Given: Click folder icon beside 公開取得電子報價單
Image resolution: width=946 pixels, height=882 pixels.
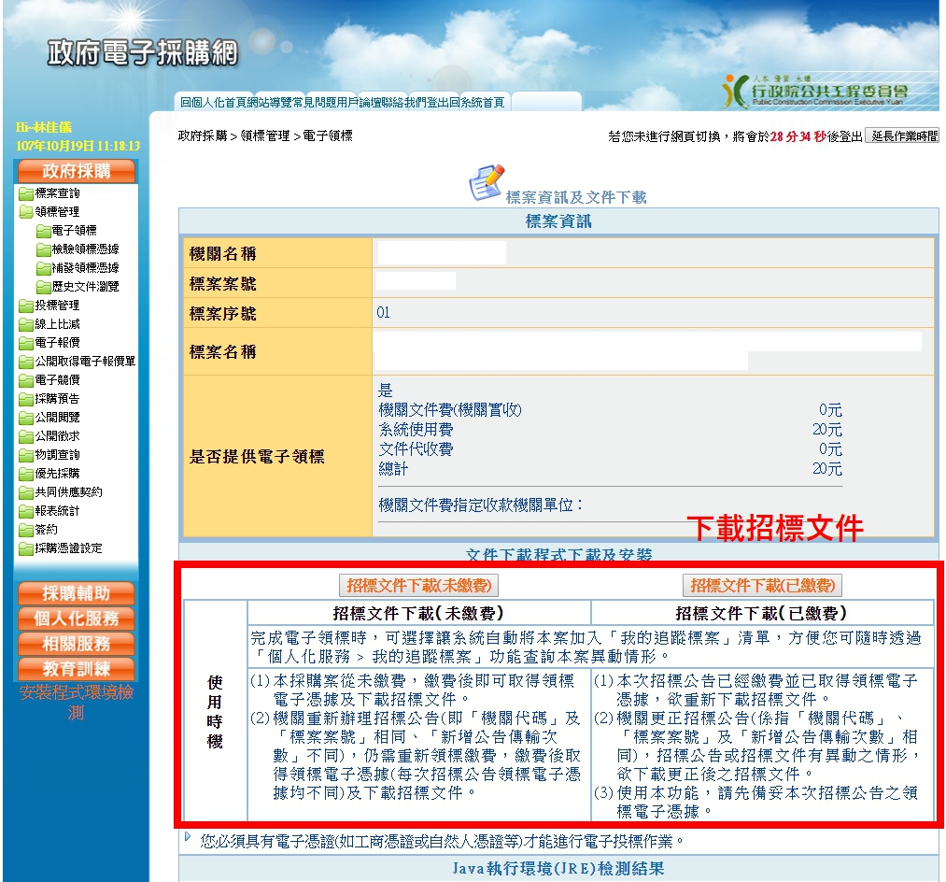Looking at the screenshot, I should 26,362.
